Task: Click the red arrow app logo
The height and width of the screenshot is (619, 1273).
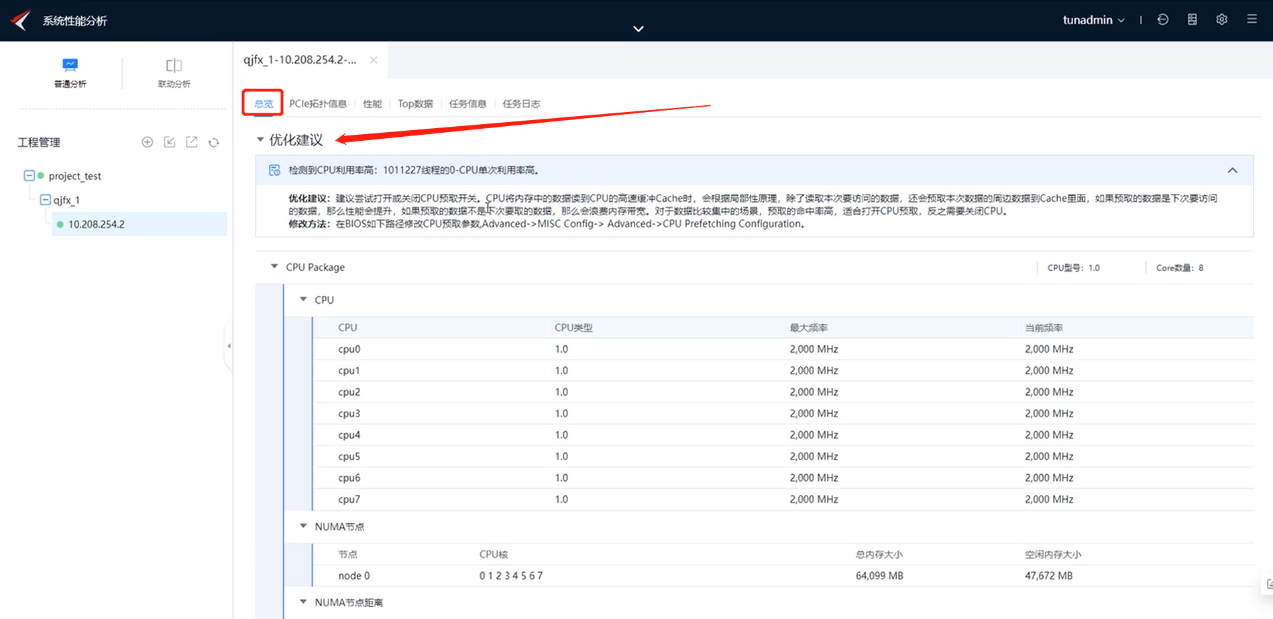Action: 21,20
